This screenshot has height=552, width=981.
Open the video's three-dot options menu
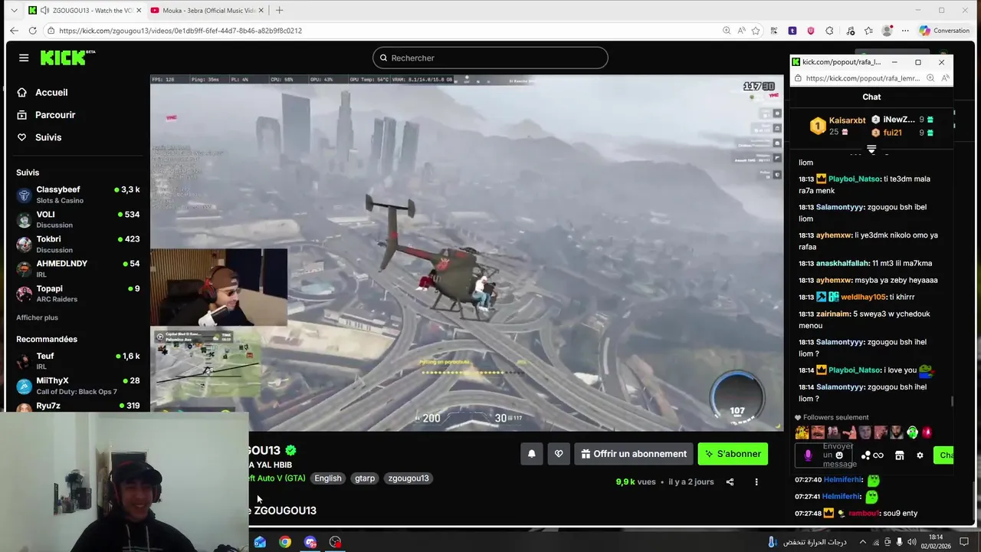756,482
